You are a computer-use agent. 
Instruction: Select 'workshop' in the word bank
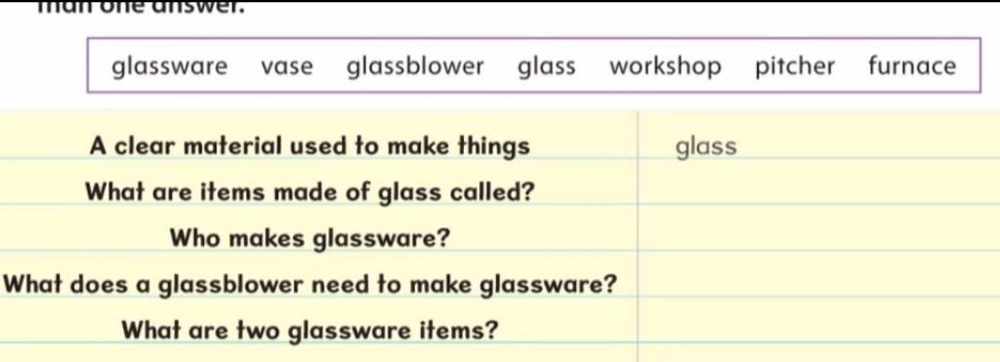pos(665,66)
